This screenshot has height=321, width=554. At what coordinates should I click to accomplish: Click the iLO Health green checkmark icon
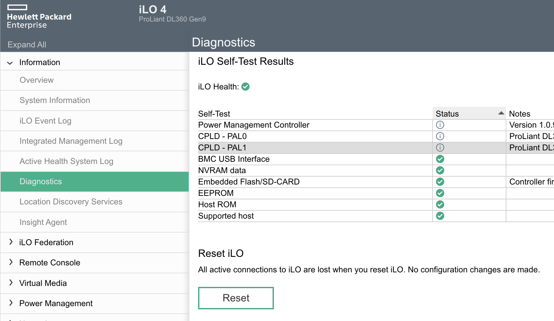245,87
